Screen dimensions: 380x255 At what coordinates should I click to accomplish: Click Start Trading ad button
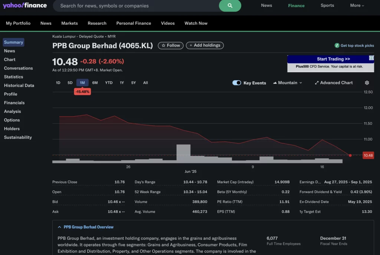(x=333, y=59)
